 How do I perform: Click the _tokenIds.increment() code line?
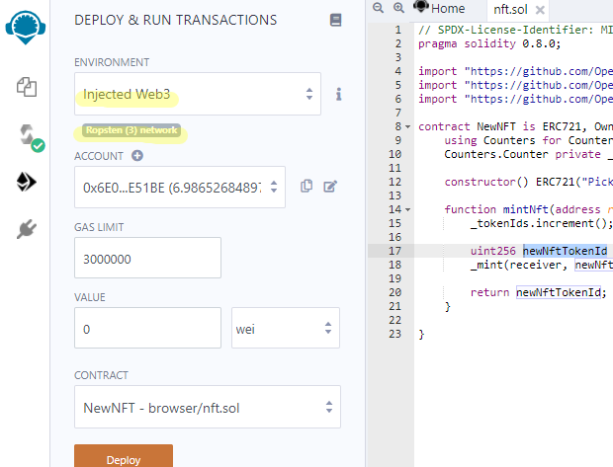(542, 223)
